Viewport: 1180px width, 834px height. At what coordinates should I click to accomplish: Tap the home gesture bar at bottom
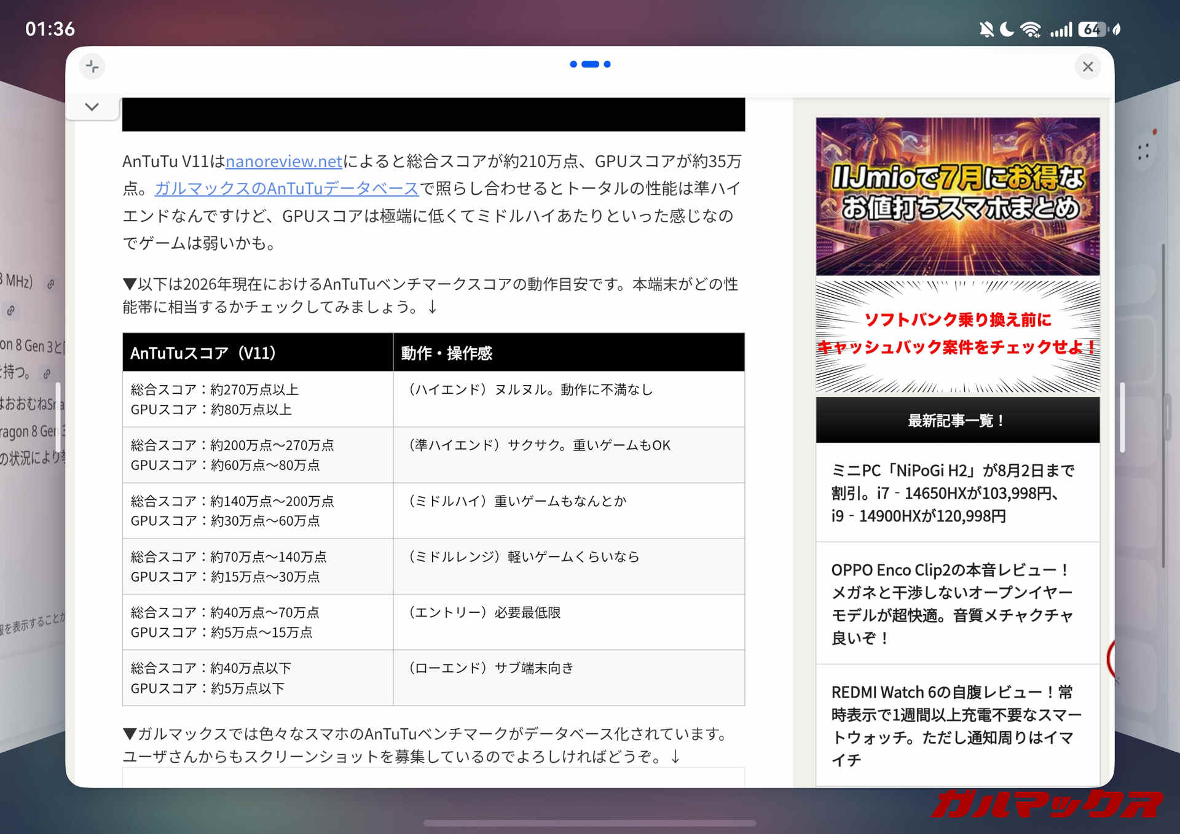(590, 823)
